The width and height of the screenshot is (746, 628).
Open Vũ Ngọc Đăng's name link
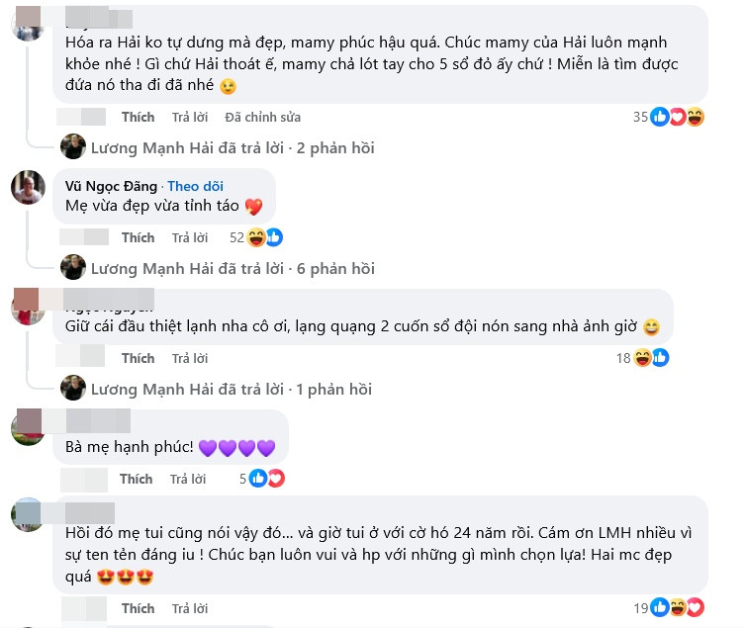(112, 186)
